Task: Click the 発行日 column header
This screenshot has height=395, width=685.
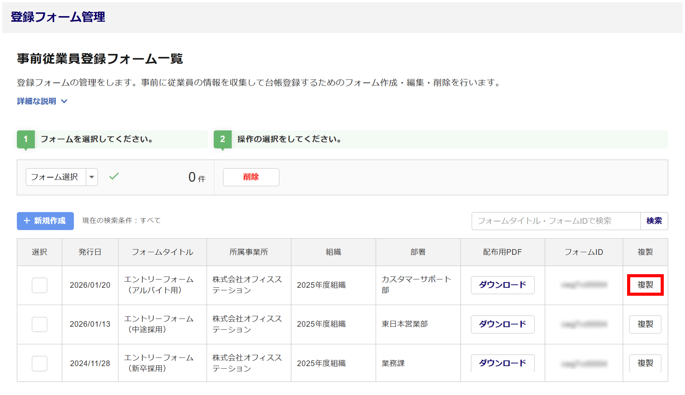Action: (x=90, y=252)
